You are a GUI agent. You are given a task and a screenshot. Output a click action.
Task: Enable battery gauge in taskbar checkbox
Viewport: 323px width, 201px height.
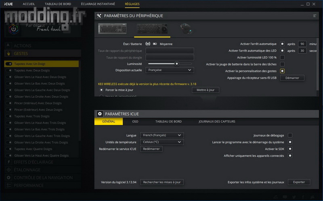click(x=282, y=64)
